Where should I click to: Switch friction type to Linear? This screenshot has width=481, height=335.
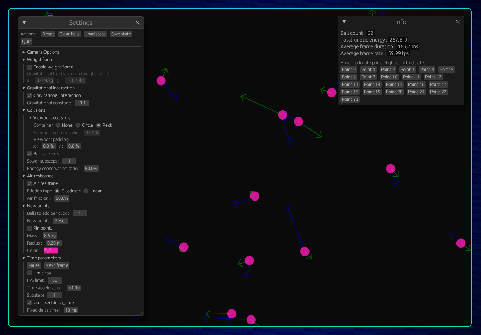(x=85, y=191)
